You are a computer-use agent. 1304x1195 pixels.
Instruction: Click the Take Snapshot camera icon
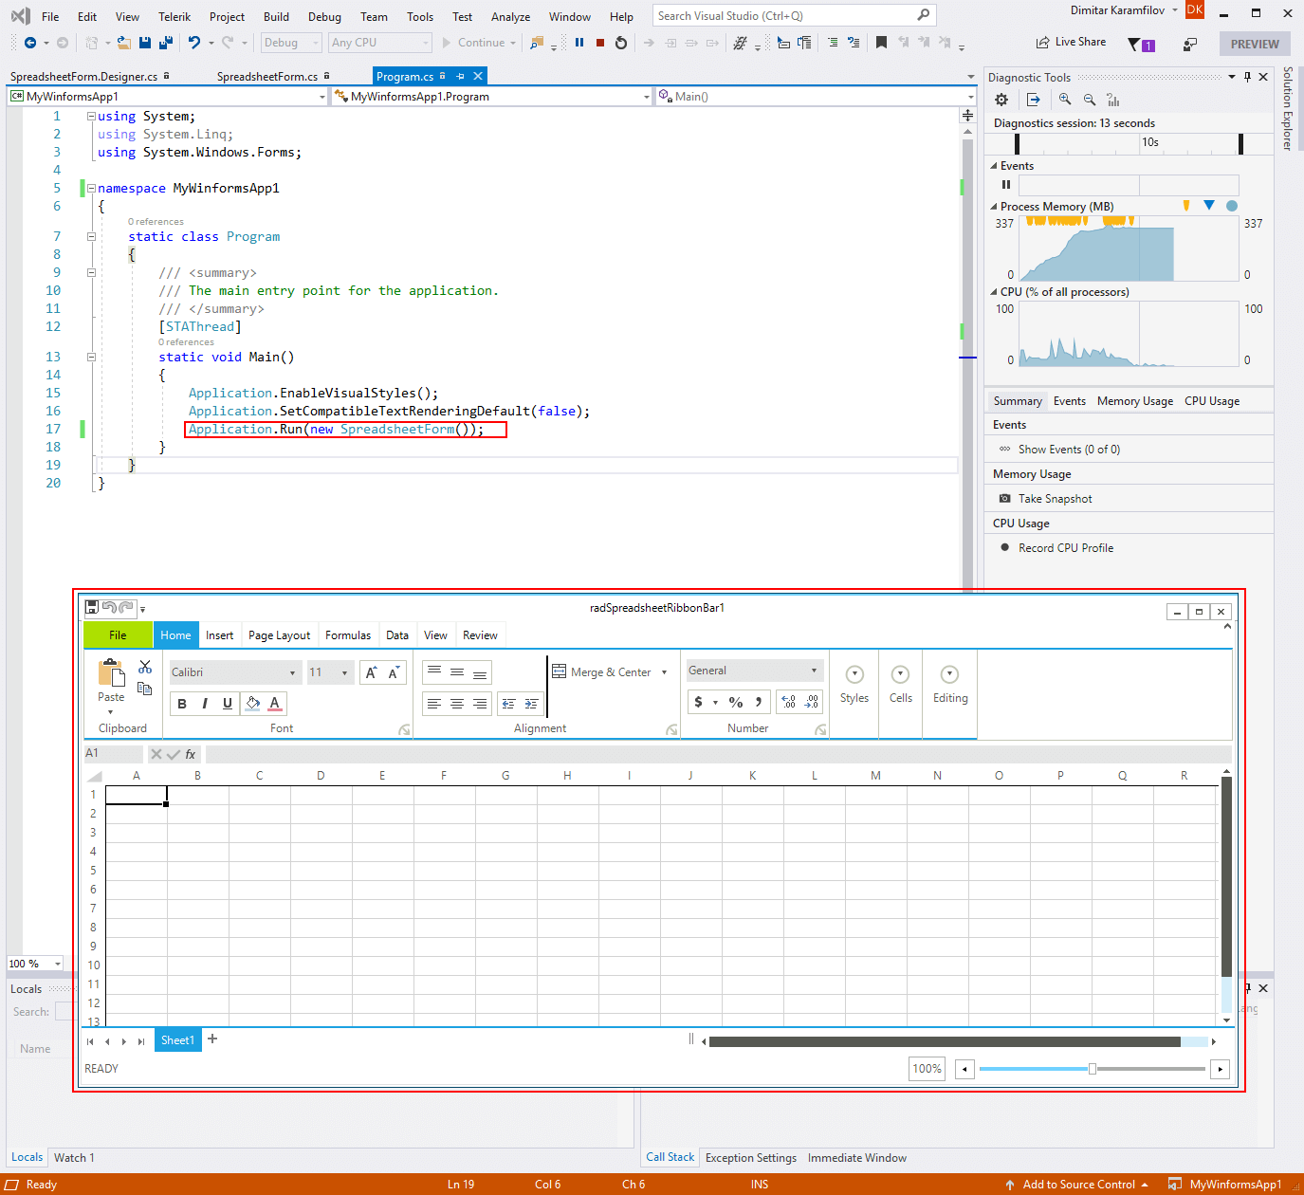(x=1005, y=499)
